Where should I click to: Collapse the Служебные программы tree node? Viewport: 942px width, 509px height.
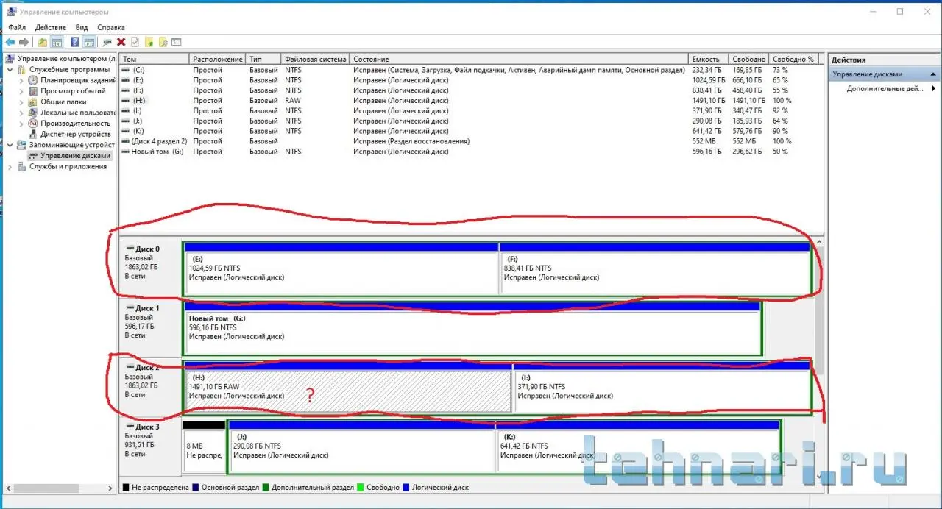pyautogui.click(x=11, y=69)
